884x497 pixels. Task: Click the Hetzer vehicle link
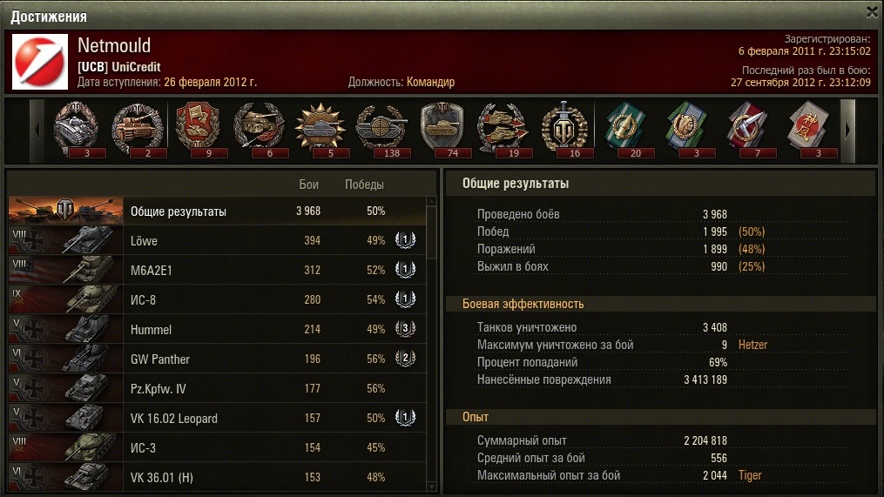coord(752,345)
